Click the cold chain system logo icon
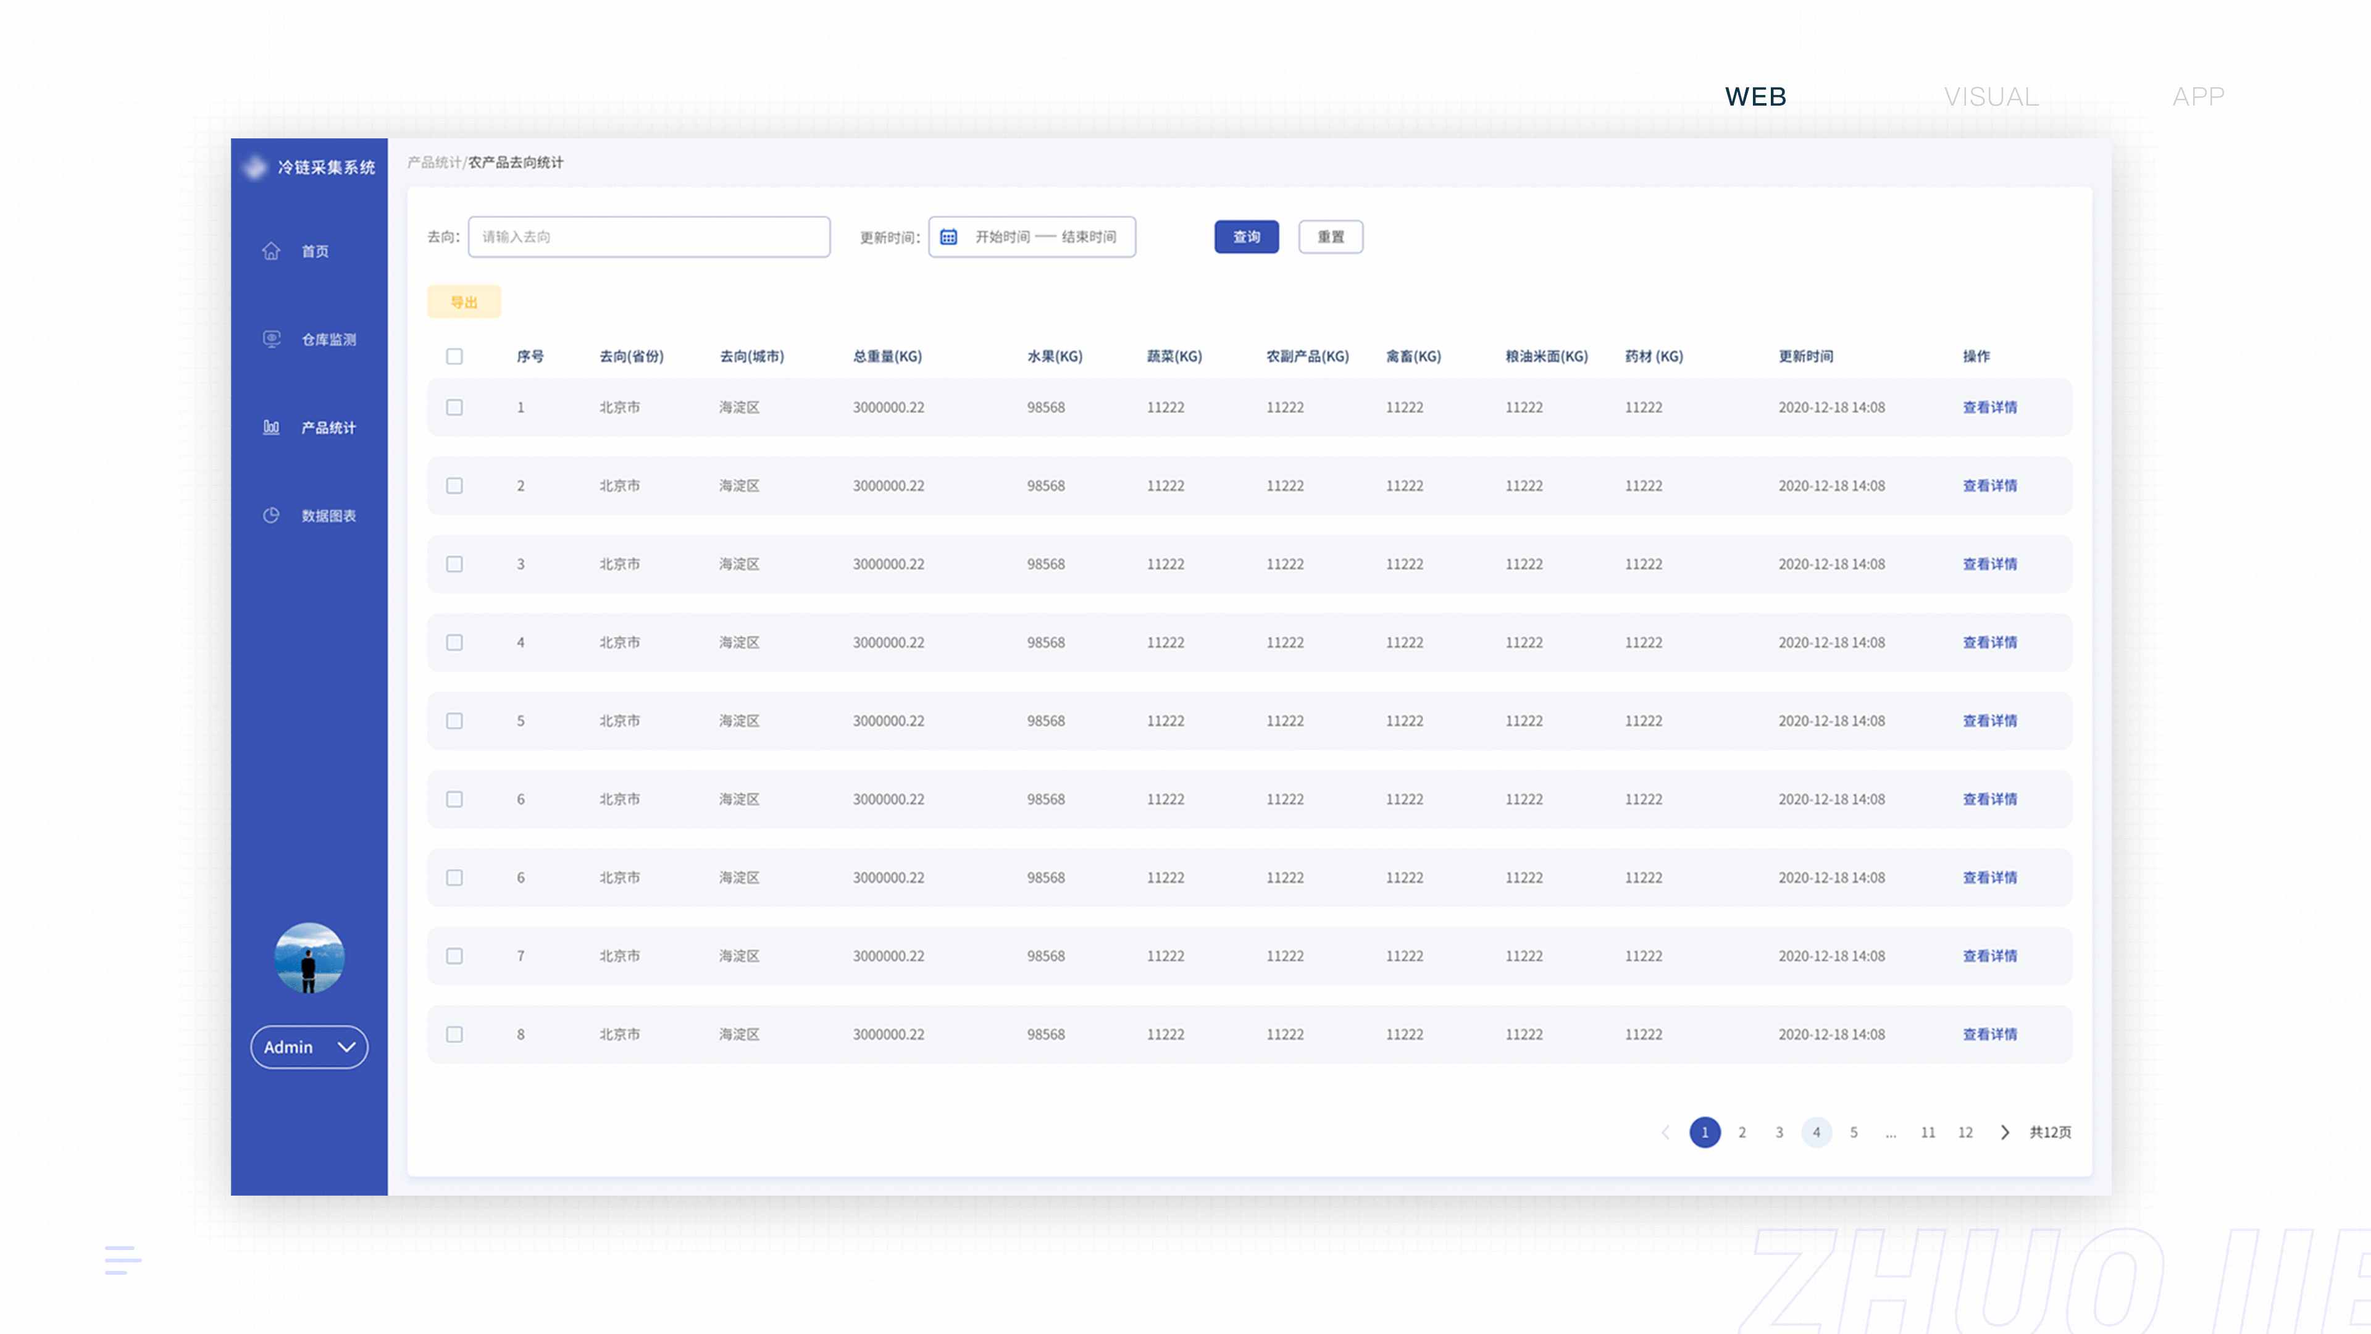The height and width of the screenshot is (1334, 2371). tap(255, 167)
